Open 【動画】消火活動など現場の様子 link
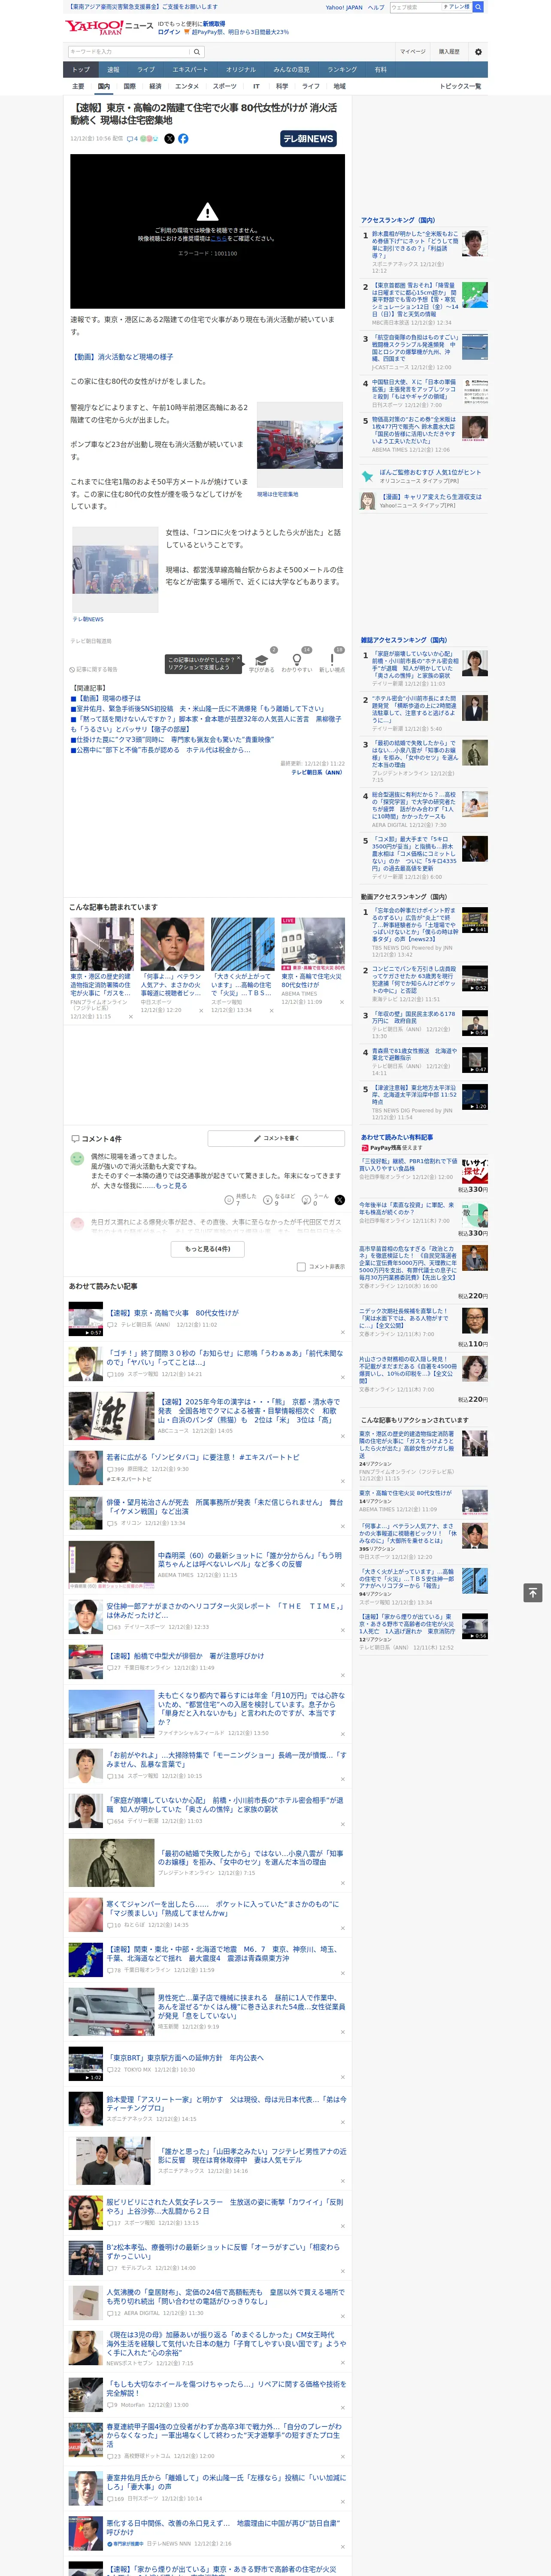 (121, 357)
